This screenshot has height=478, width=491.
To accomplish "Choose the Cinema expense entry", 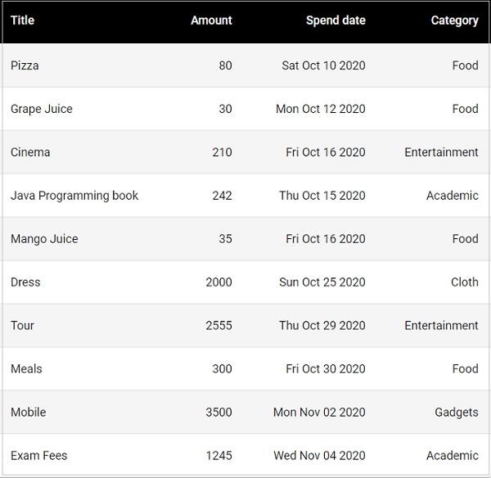I will coord(30,152).
